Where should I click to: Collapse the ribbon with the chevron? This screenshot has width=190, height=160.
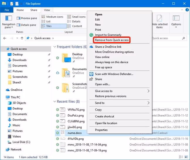pyautogui.click(x=182, y=10)
